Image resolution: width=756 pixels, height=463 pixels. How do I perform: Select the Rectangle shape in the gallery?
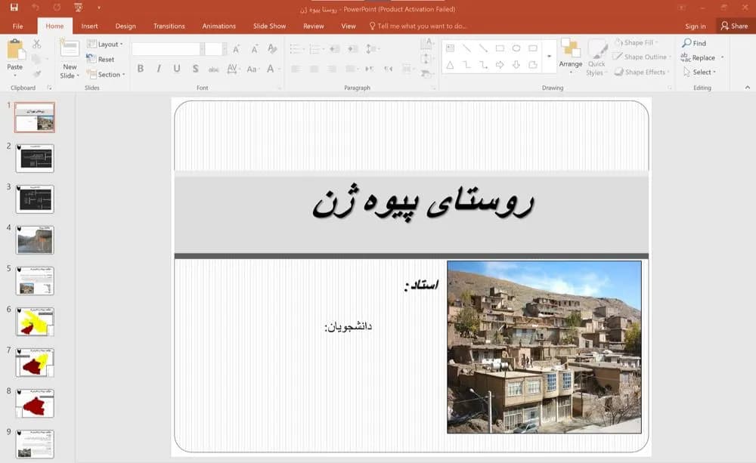(500, 48)
